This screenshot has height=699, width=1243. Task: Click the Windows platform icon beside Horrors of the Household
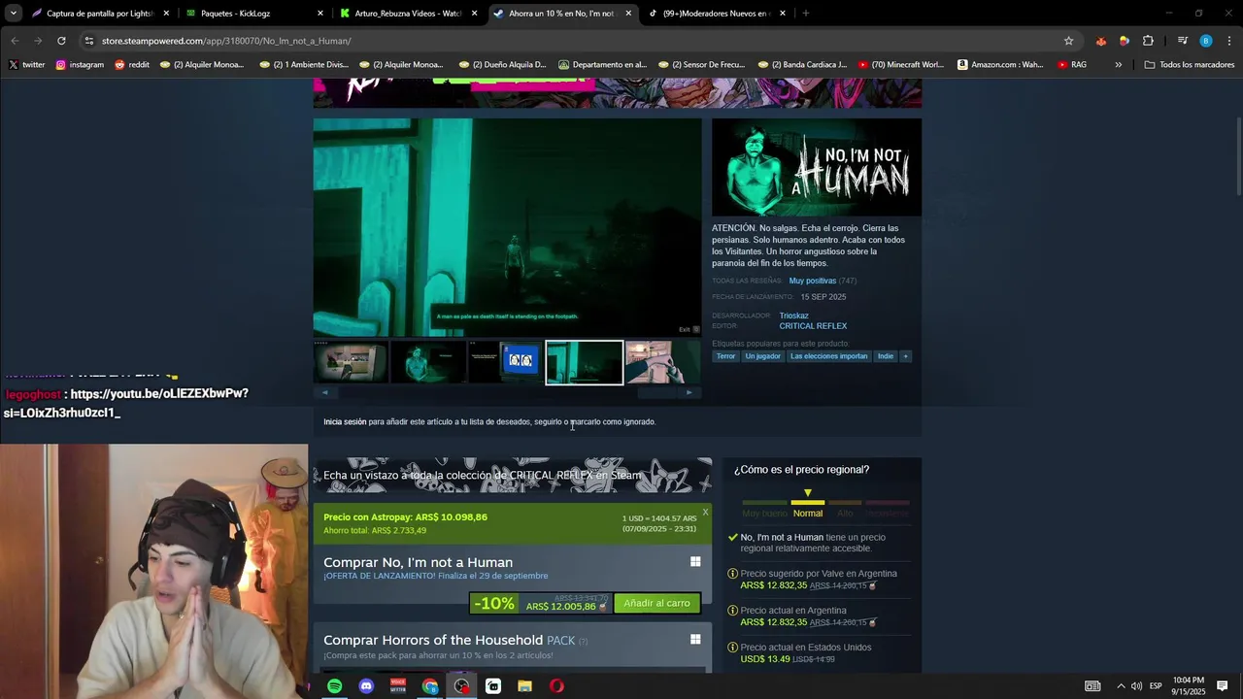tap(695, 640)
